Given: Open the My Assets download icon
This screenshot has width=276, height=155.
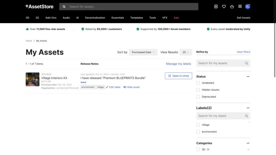Looking at the screenshot, I should pos(216,7).
